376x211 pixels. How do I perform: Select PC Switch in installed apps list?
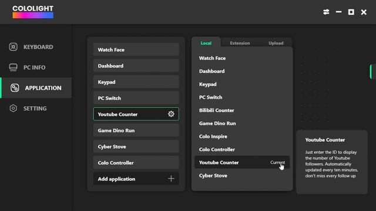coord(136,98)
